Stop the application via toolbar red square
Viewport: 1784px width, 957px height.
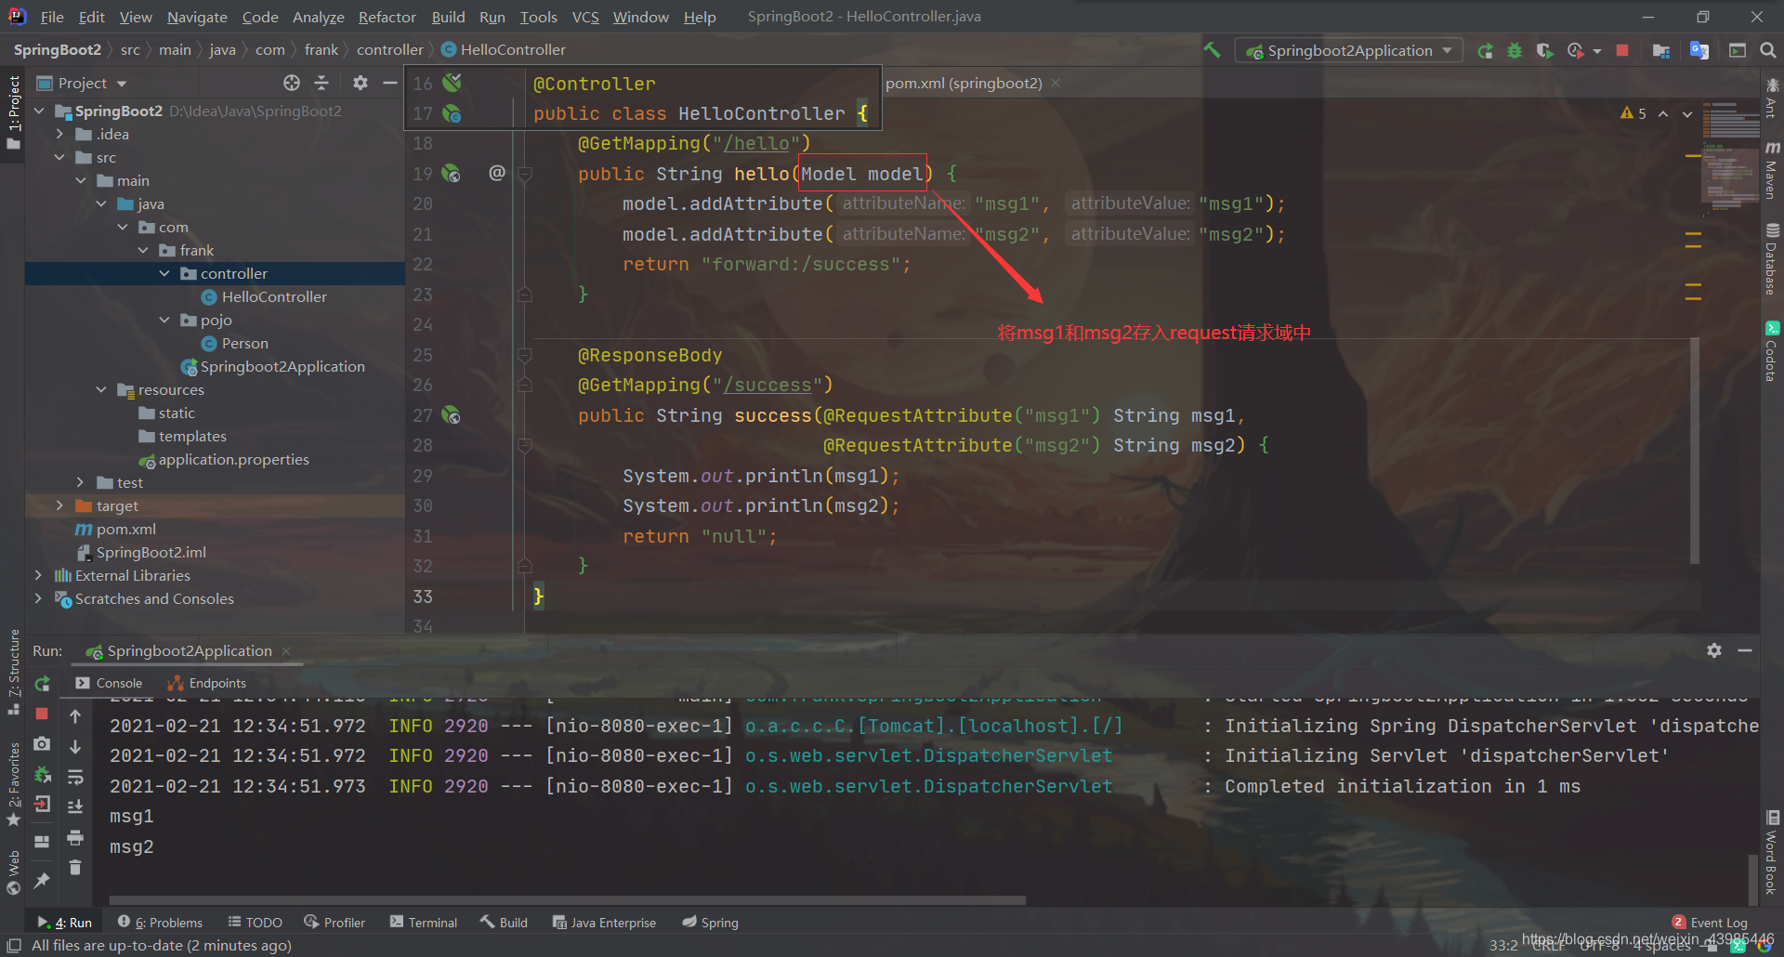click(x=1622, y=51)
